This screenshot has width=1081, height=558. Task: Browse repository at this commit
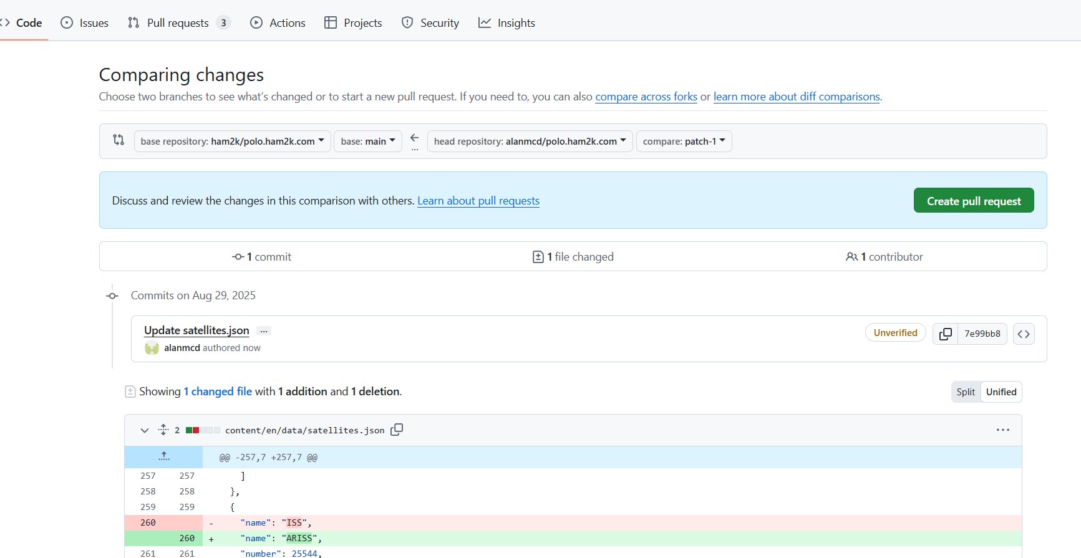click(1024, 334)
